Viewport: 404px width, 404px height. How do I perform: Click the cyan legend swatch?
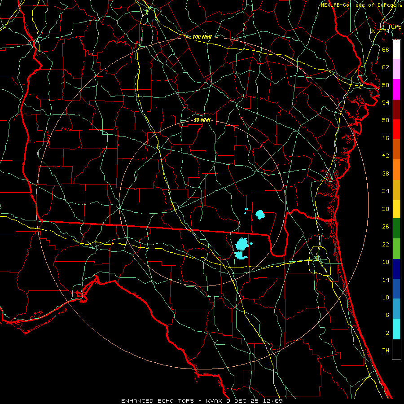pyautogui.click(x=396, y=329)
